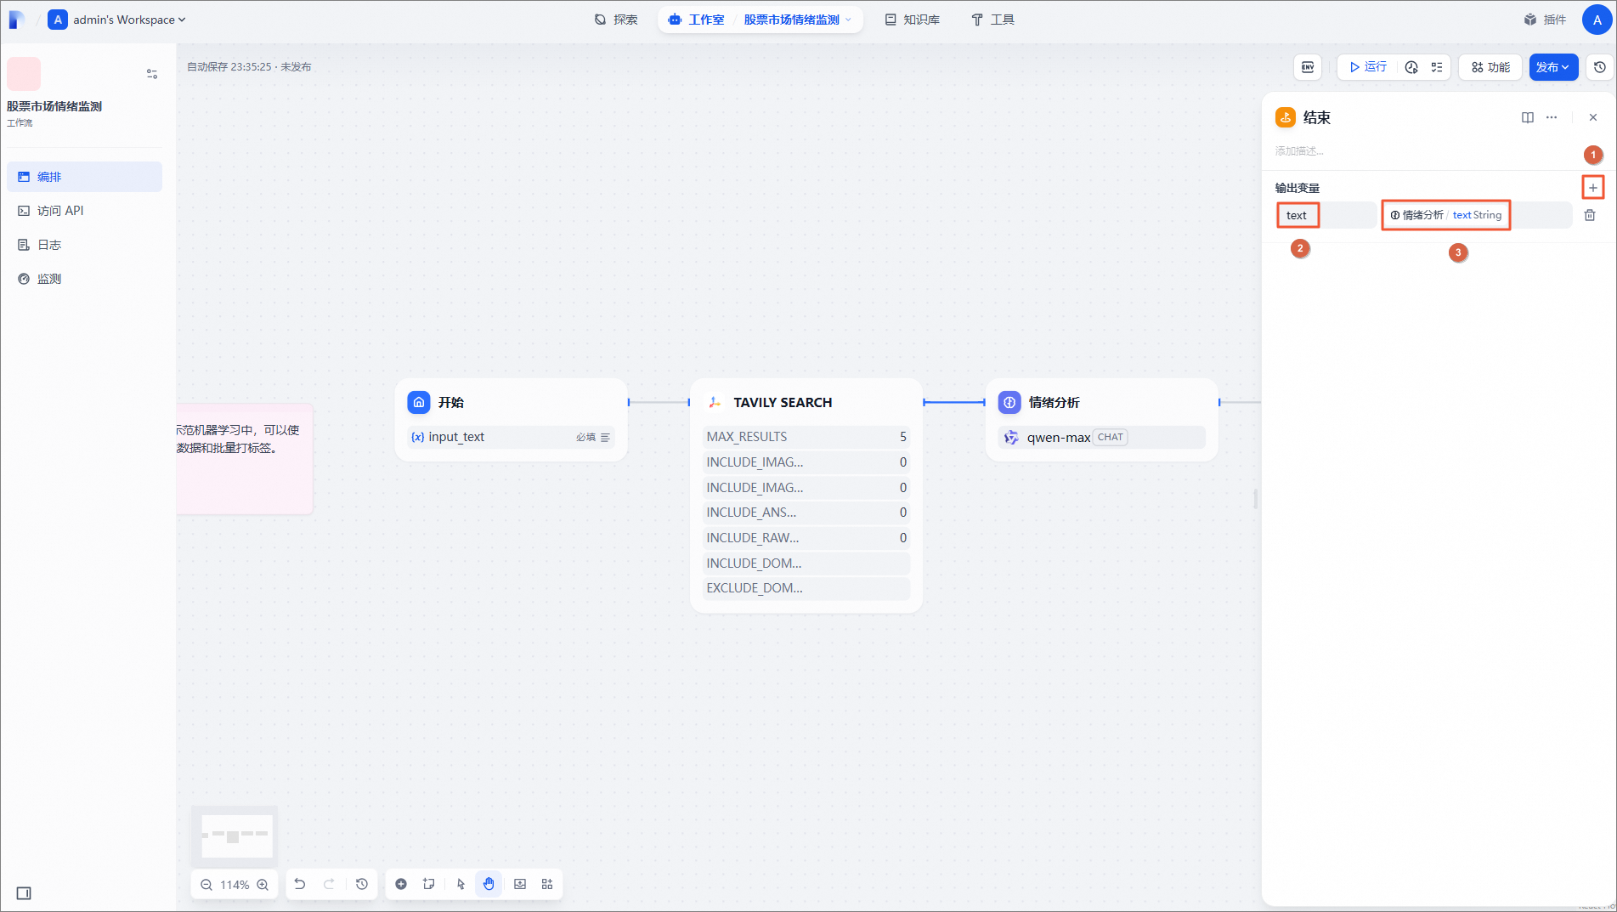The width and height of the screenshot is (1617, 912).
Task: Run the workflow with 运行 button
Action: [x=1368, y=67]
